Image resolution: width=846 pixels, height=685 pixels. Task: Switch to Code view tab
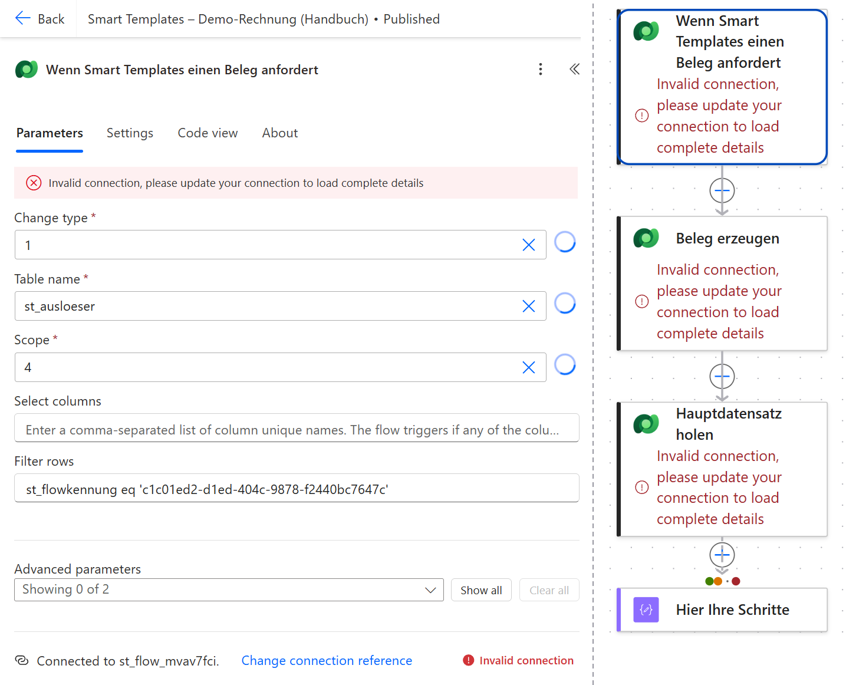(208, 133)
